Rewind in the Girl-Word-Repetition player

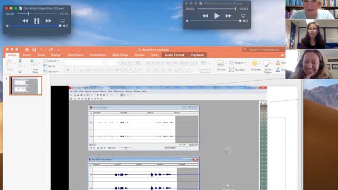tap(25, 21)
